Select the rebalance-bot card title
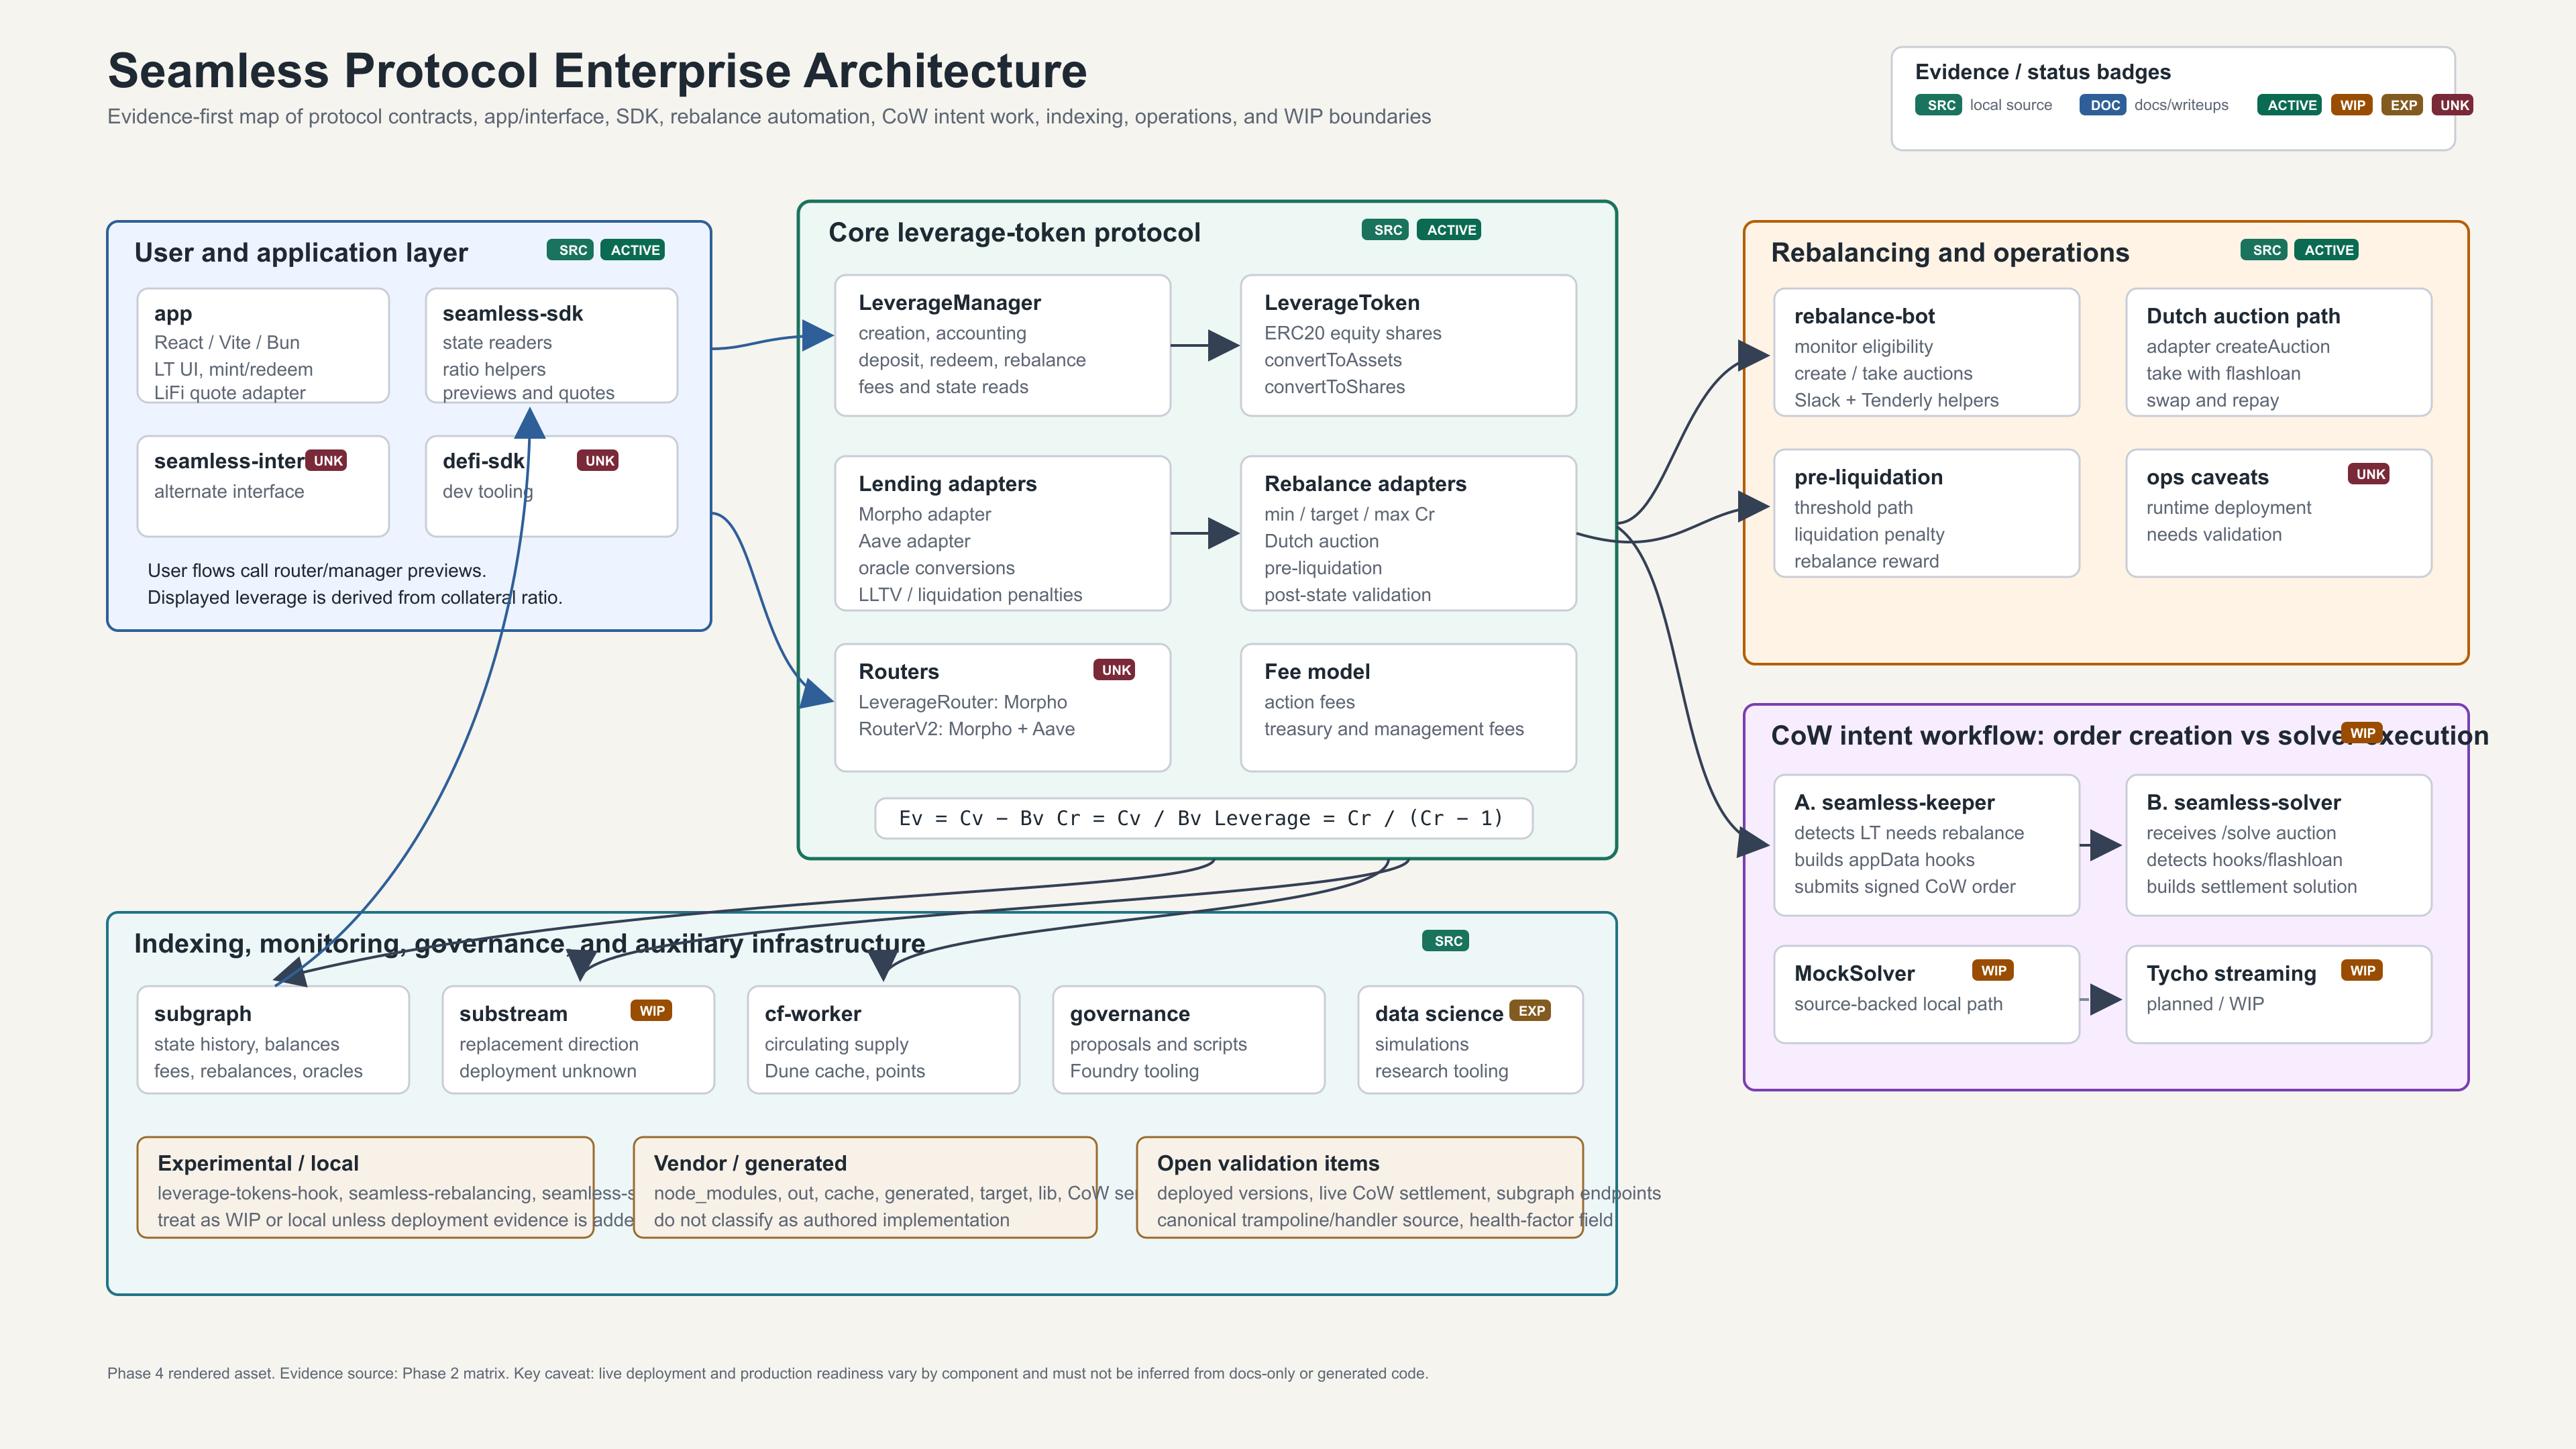 pos(1864,316)
